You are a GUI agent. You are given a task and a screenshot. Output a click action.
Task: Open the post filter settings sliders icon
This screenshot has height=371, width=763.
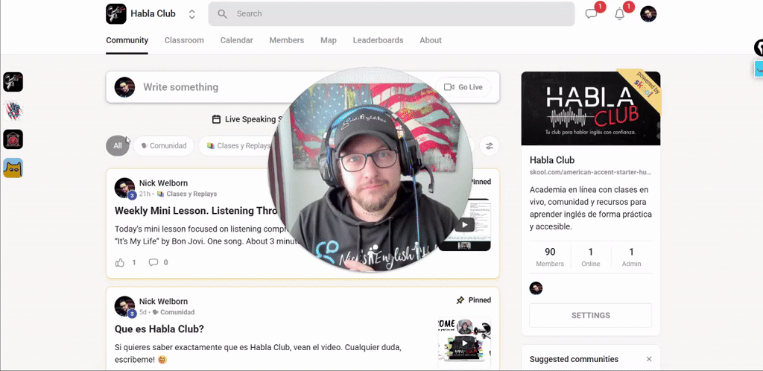489,146
